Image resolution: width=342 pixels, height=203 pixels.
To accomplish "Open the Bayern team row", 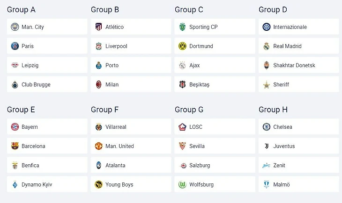I will [x=47, y=127].
